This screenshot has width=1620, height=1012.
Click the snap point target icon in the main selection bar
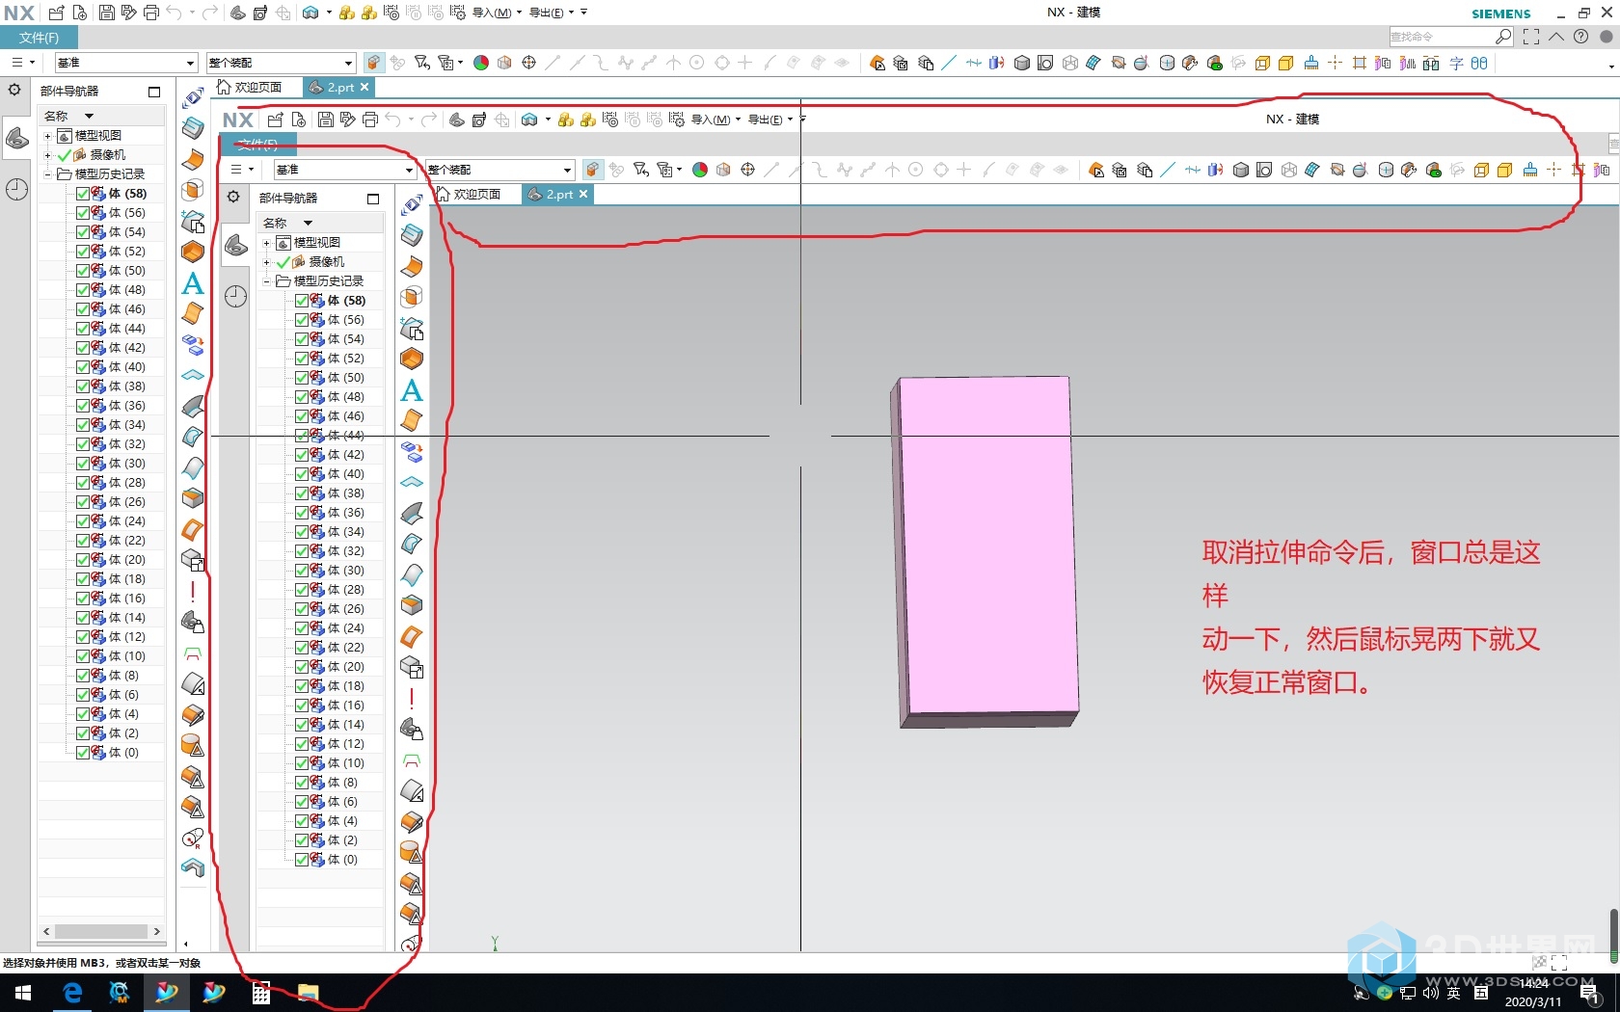coord(528,63)
